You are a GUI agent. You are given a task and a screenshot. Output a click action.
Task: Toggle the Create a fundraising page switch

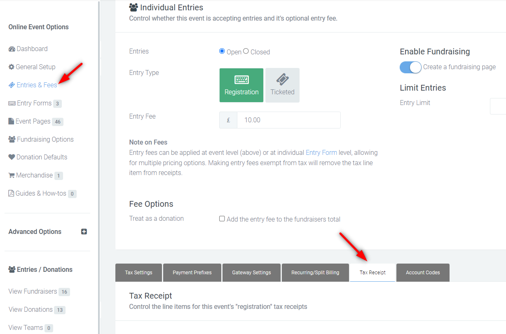(410, 67)
